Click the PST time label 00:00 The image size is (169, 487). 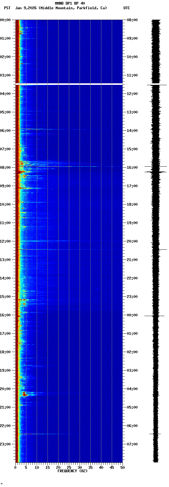tap(6, 20)
